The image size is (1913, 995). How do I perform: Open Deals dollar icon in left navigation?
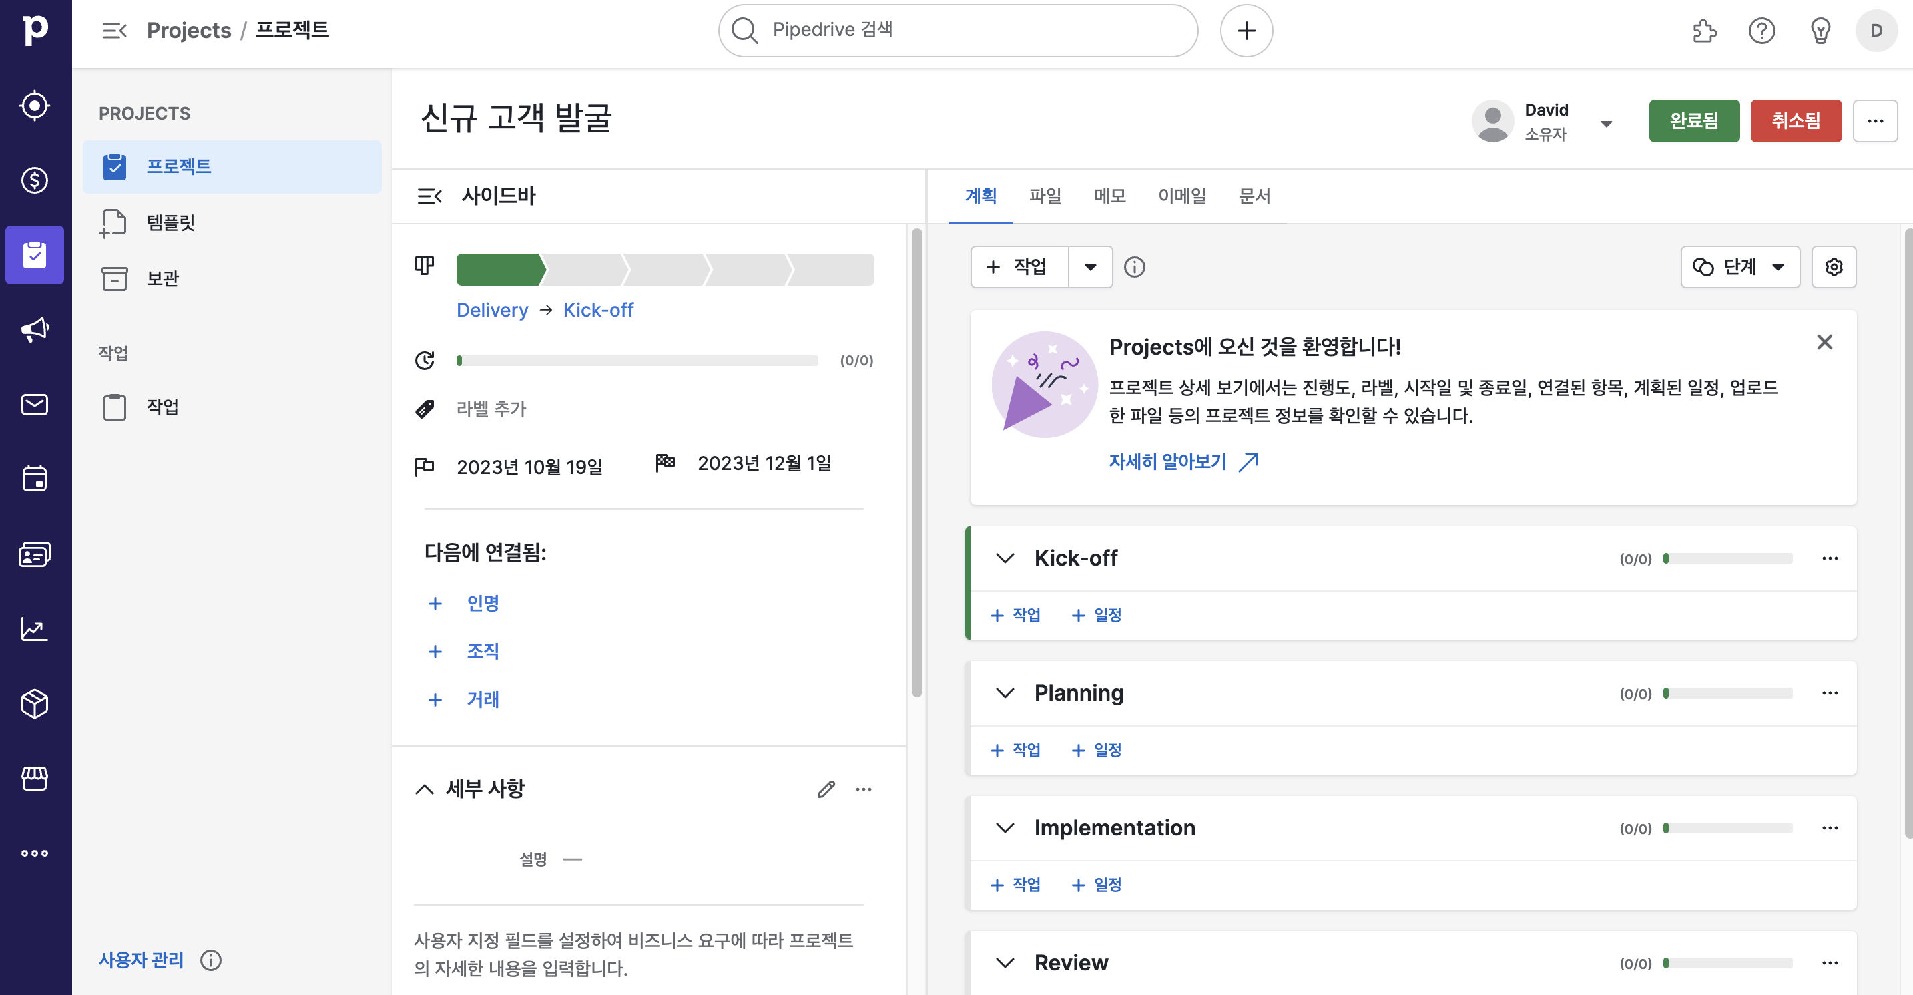click(35, 180)
